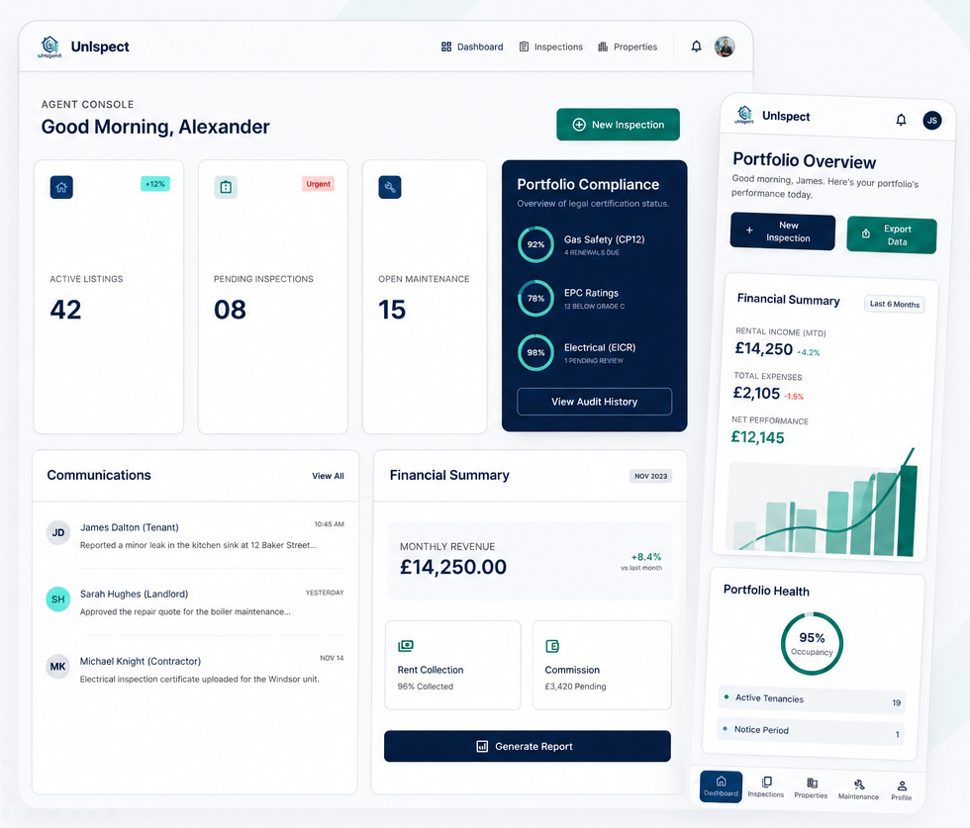Click the JD avatar for James Dalton

click(58, 532)
